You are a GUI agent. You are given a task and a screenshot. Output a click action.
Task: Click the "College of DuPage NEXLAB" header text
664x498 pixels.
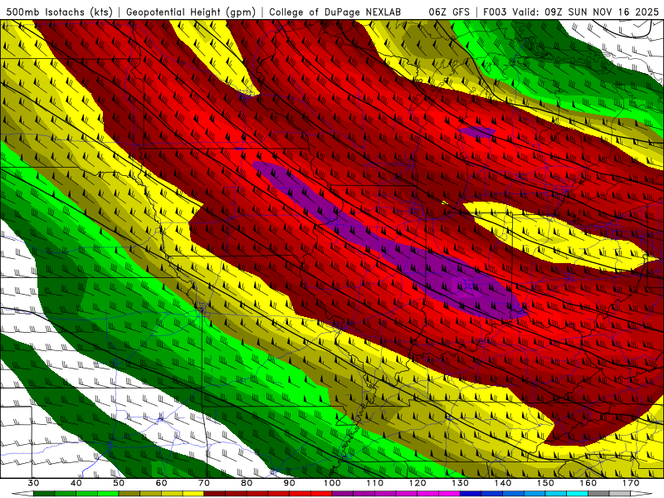tap(335, 12)
